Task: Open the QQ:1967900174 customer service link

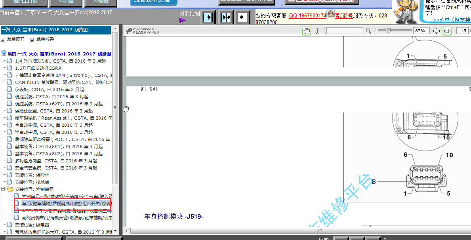Action: (x=307, y=15)
